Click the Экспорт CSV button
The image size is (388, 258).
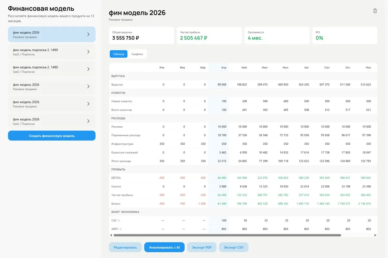tap(234, 247)
